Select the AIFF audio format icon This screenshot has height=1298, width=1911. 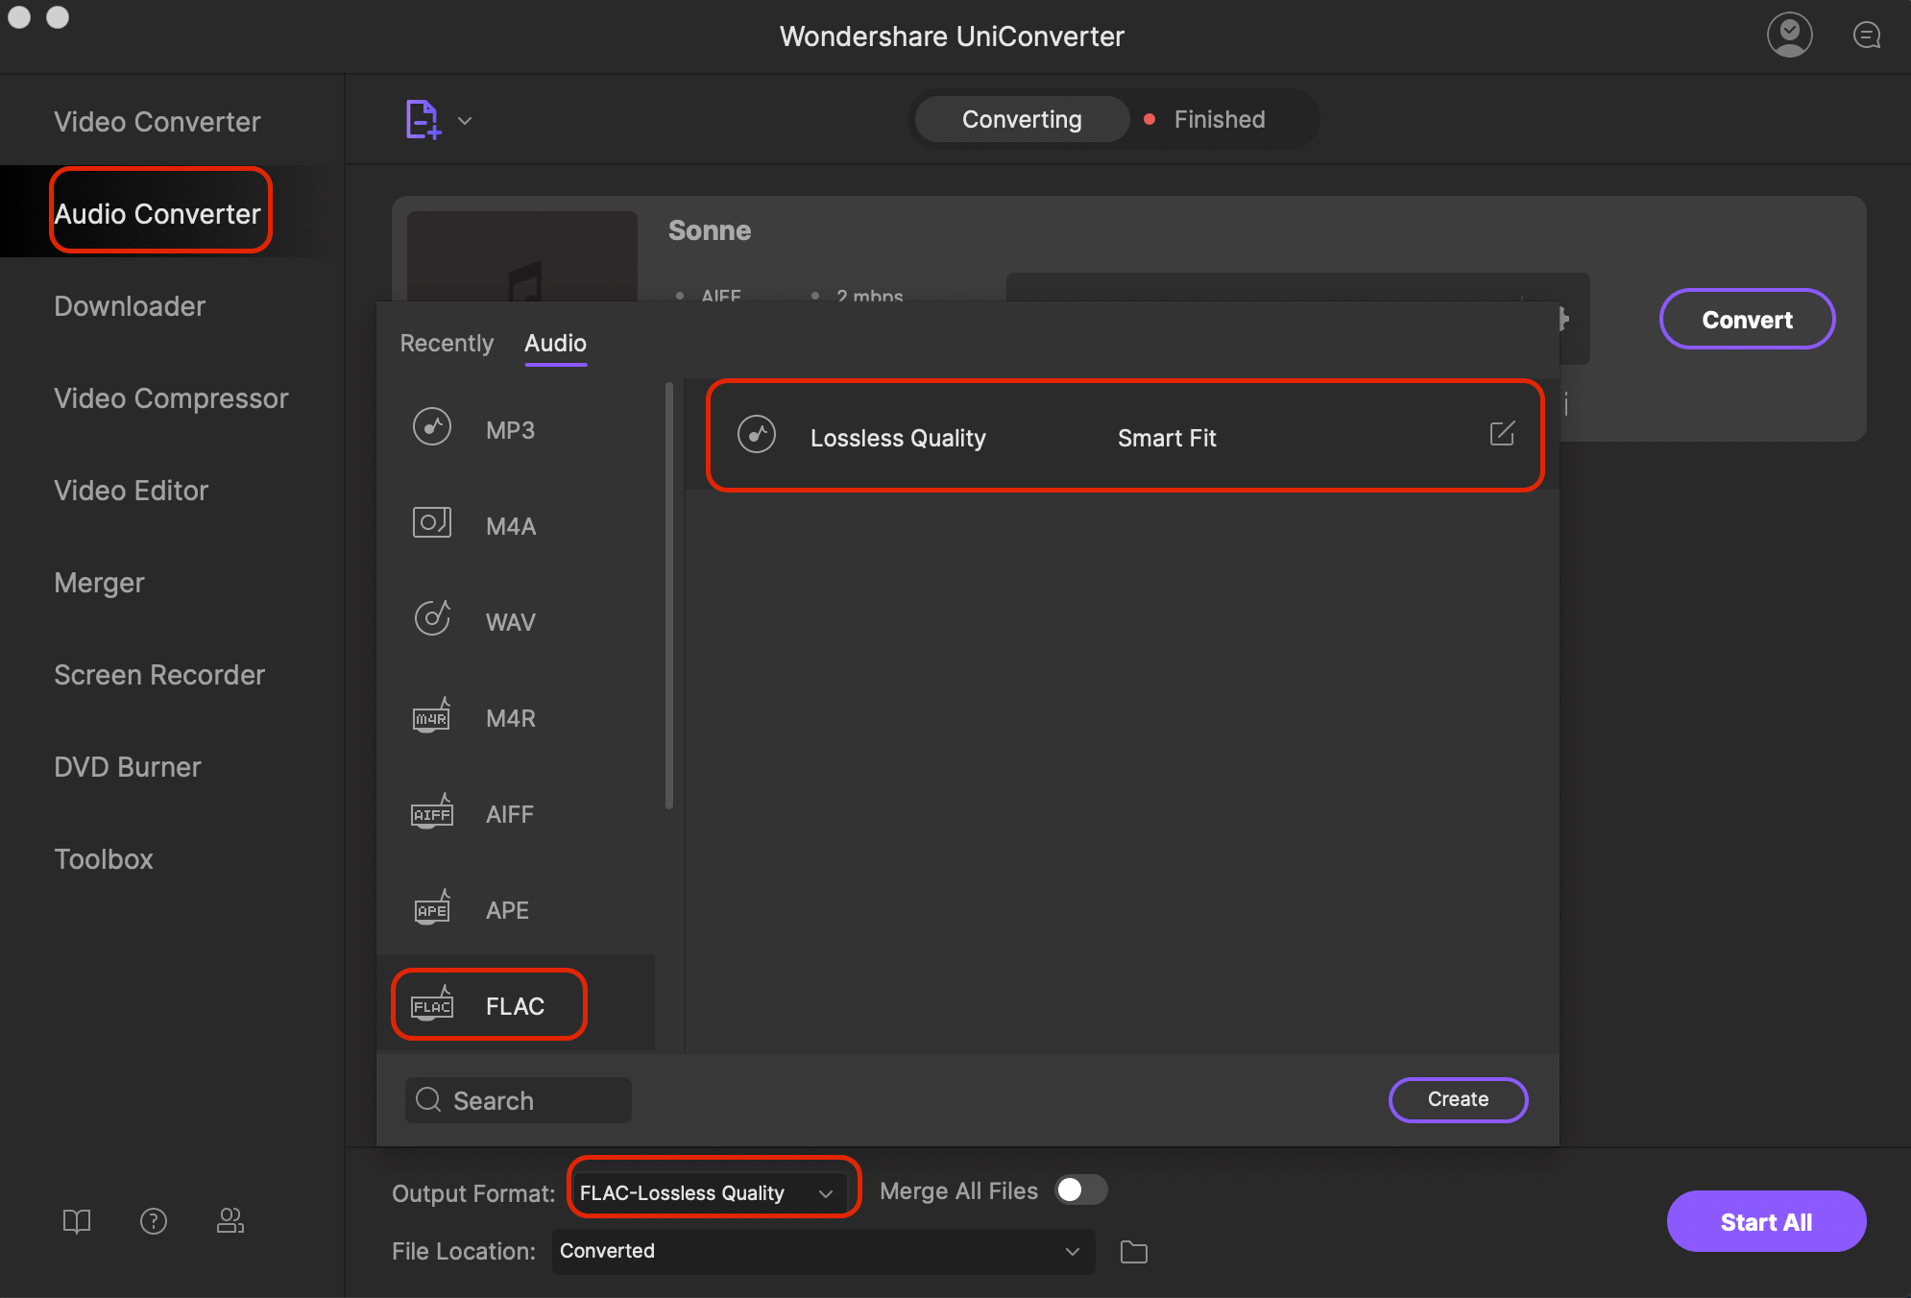[432, 811]
